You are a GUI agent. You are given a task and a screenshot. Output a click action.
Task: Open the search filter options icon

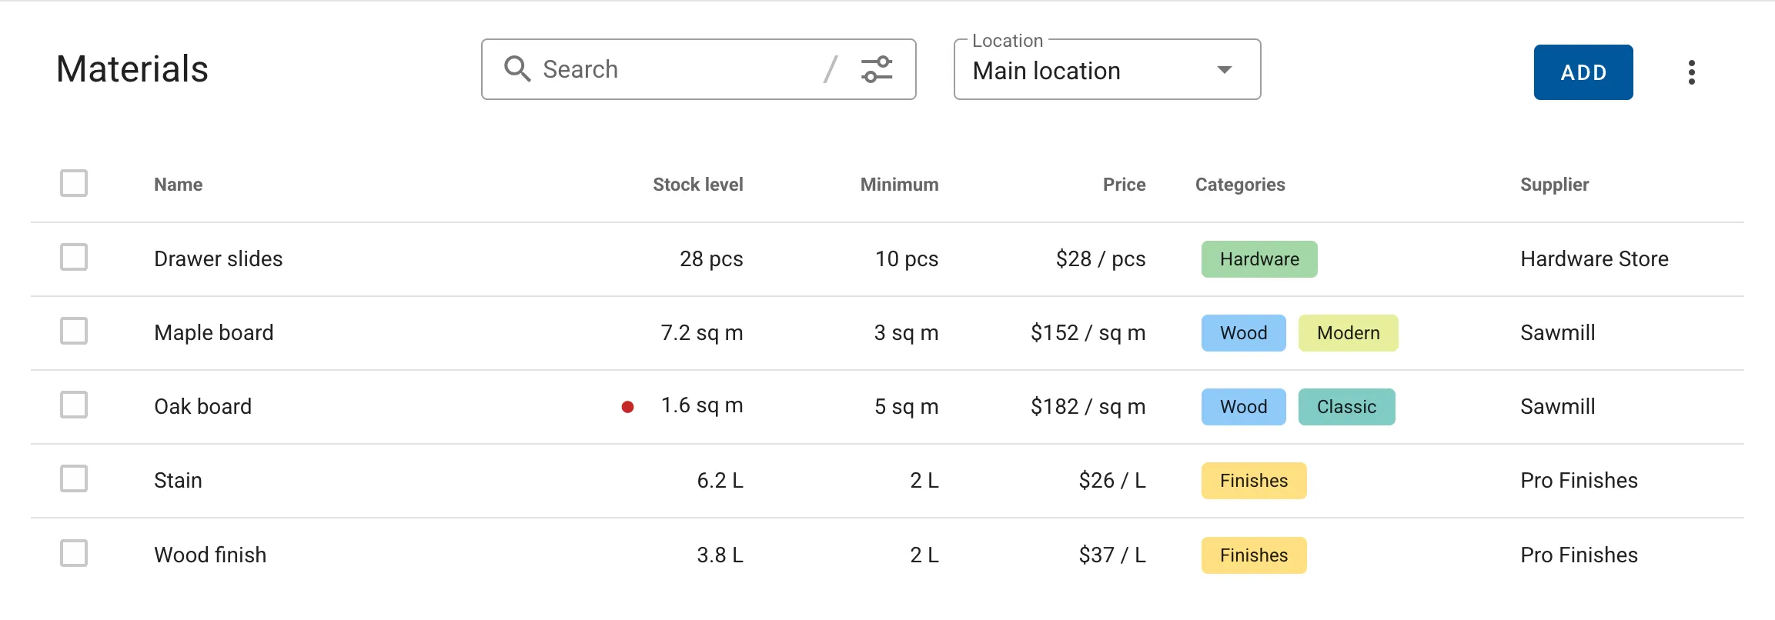877,69
